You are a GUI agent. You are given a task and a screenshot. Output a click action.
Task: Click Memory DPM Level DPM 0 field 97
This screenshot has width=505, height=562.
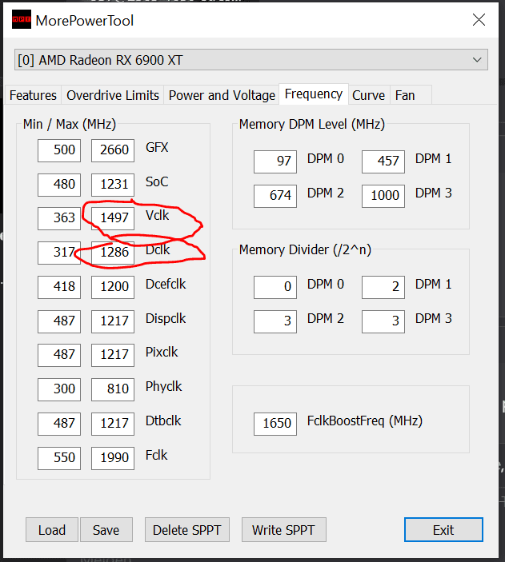point(275,161)
